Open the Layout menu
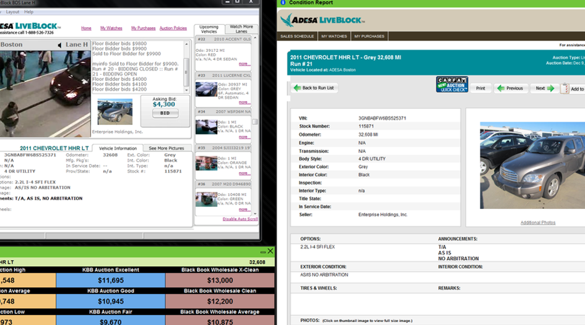The height and width of the screenshot is (325, 585). pyautogui.click(x=12, y=12)
